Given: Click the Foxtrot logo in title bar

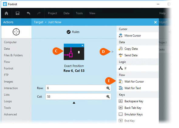Looking at the screenshot, I should click(x=5, y=4).
